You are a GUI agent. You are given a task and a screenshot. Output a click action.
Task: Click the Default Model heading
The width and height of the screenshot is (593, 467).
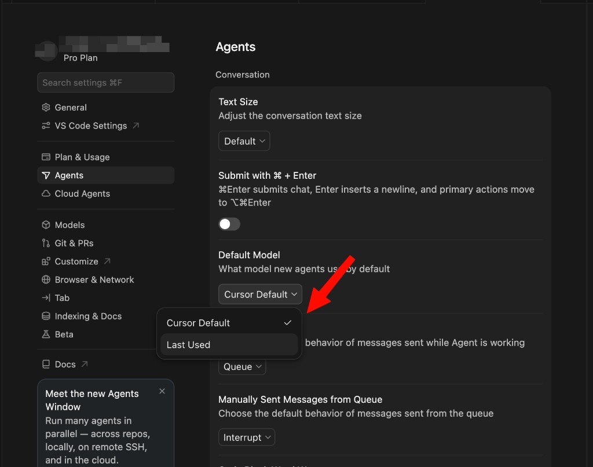click(x=249, y=255)
